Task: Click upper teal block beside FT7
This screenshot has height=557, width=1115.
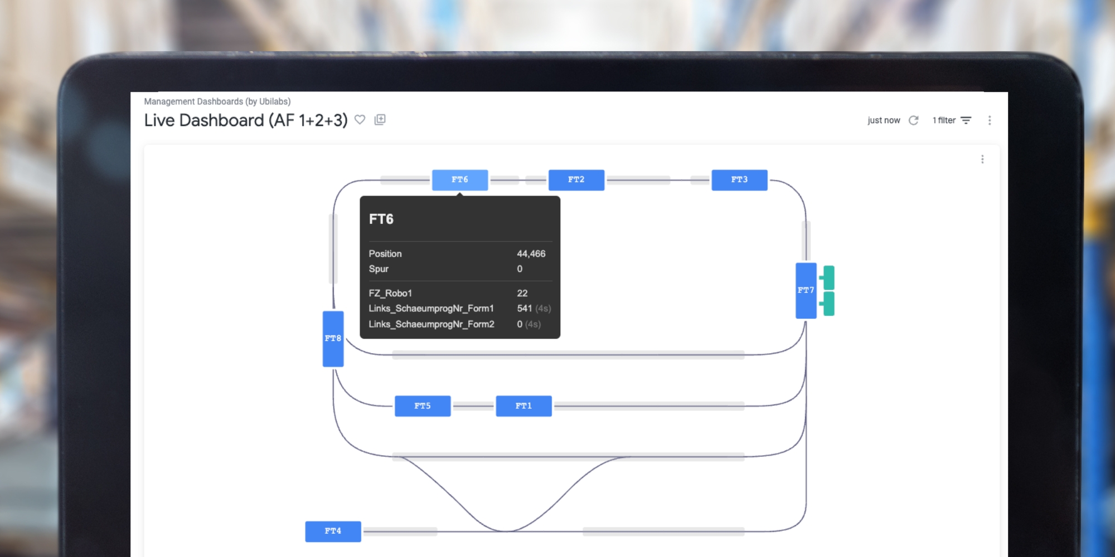Action: pyautogui.click(x=828, y=277)
